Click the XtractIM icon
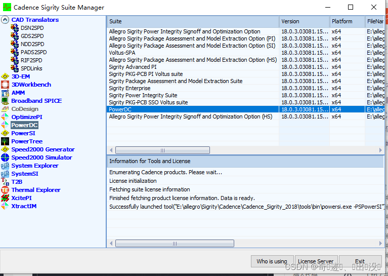Screen dimensions: 388x276 point(5,206)
